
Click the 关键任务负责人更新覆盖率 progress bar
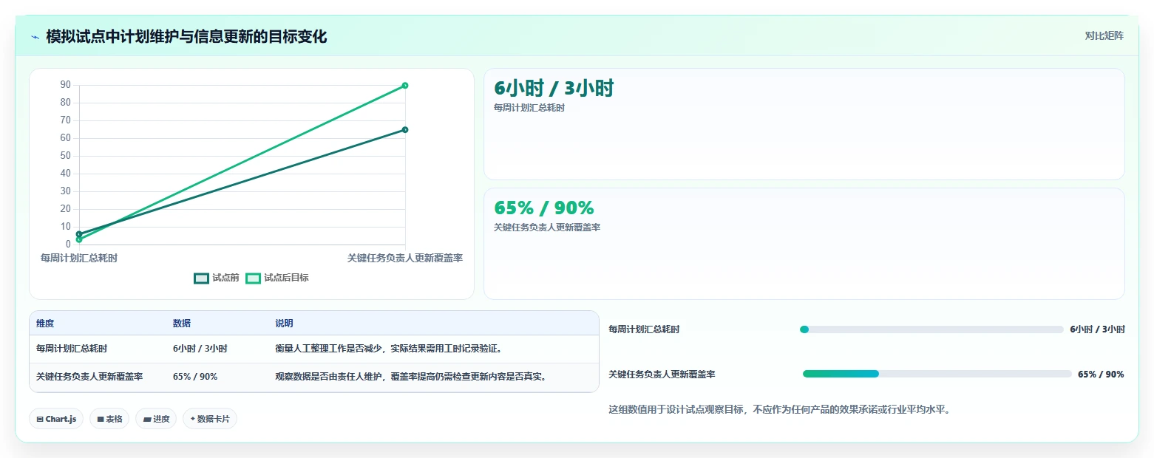pos(937,374)
